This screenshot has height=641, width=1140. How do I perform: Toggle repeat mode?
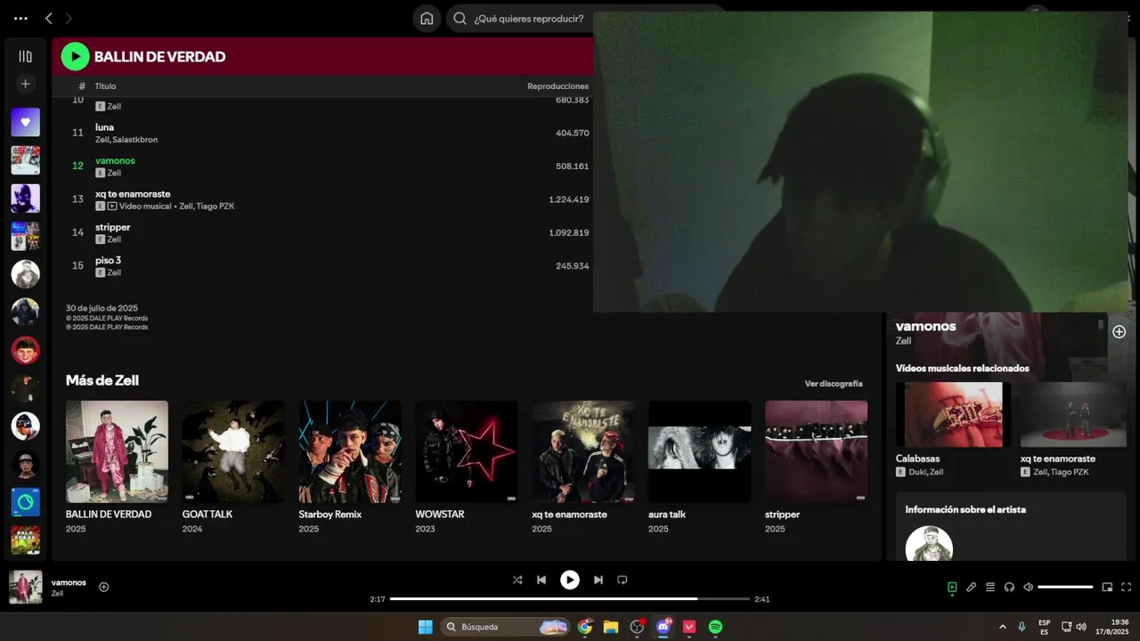coord(623,580)
